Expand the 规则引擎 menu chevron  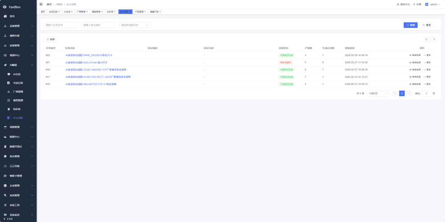[32, 36]
